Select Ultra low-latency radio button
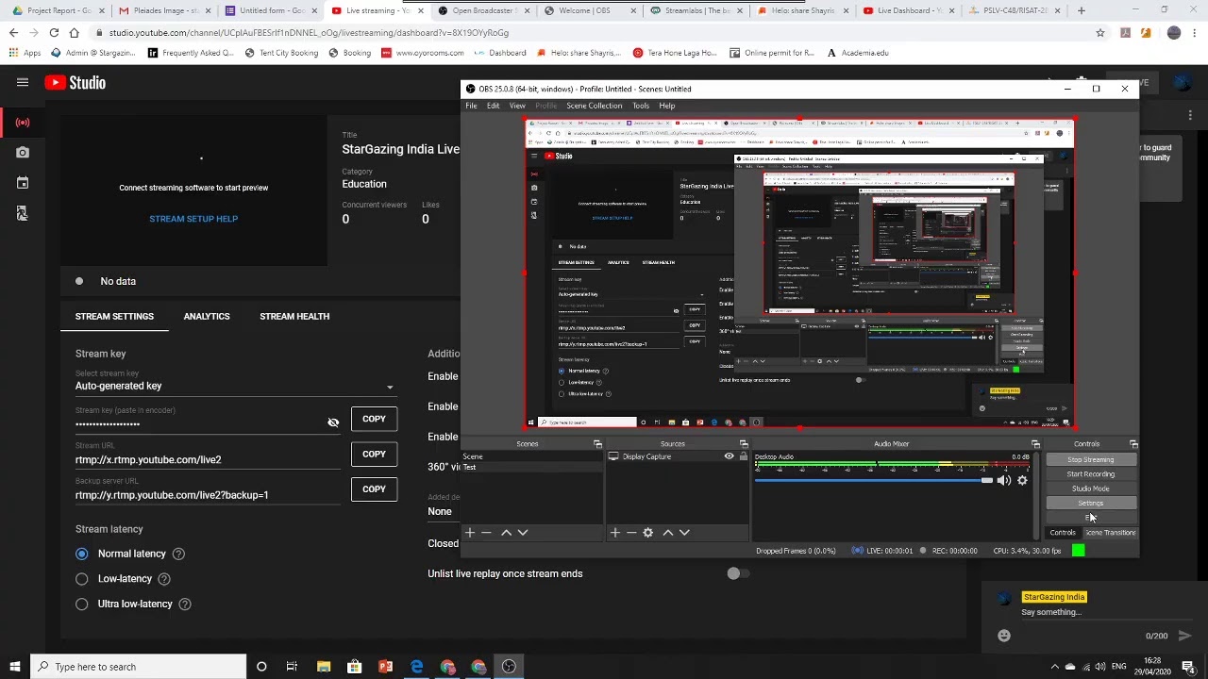This screenshot has height=679, width=1208. (x=82, y=604)
